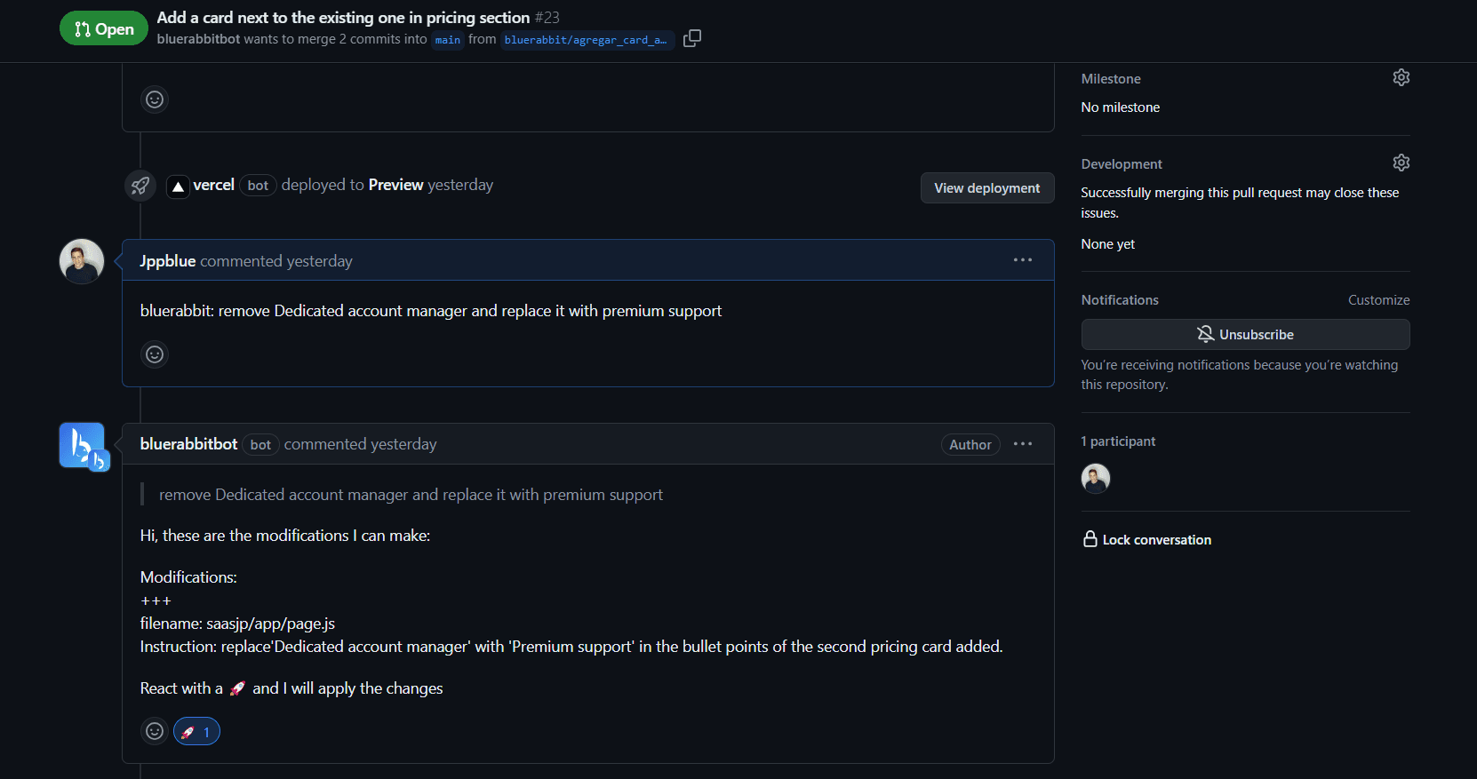
Task: Click View deployment button
Action: tap(986, 188)
